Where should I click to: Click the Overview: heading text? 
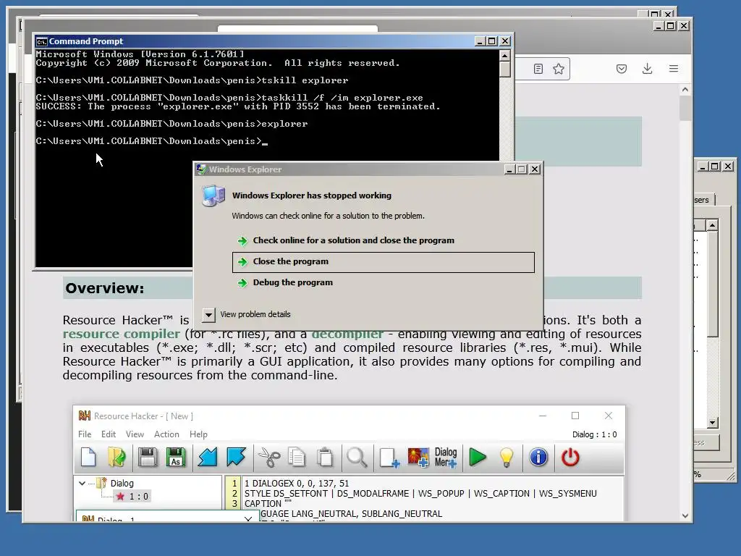click(104, 288)
